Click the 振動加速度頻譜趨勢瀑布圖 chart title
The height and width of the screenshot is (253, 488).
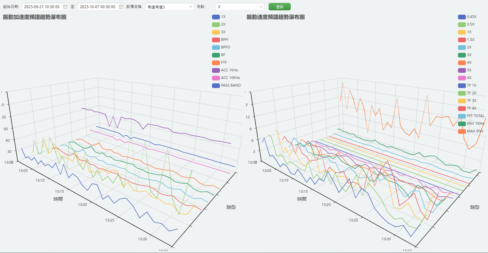(35, 17)
